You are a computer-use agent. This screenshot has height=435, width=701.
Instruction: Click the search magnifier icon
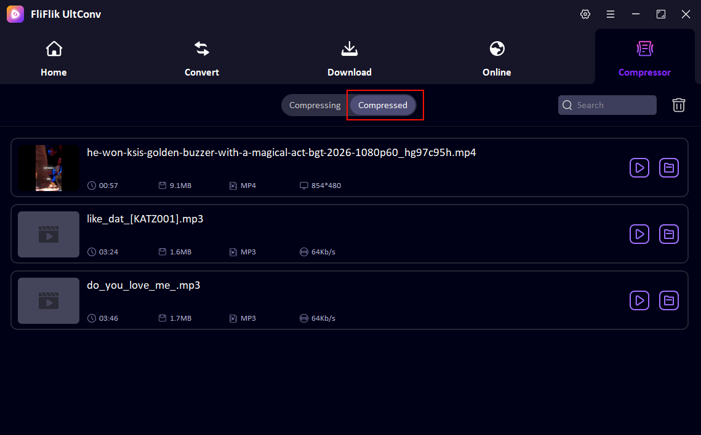click(567, 105)
